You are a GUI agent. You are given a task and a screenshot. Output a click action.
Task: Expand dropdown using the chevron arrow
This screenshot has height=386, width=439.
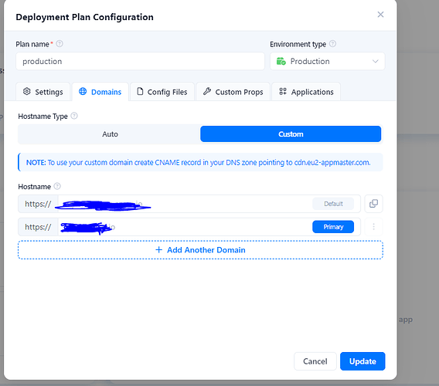coord(375,61)
